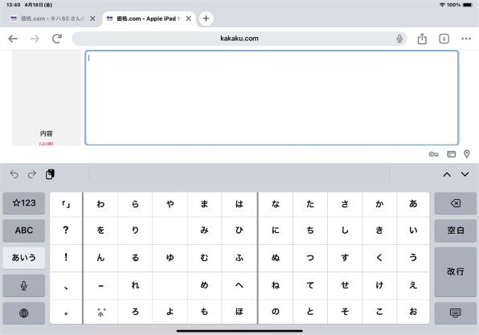This screenshot has width=479, height=335.
Task: Open the tab switcher showing 2 tabs
Action: pyautogui.click(x=444, y=39)
